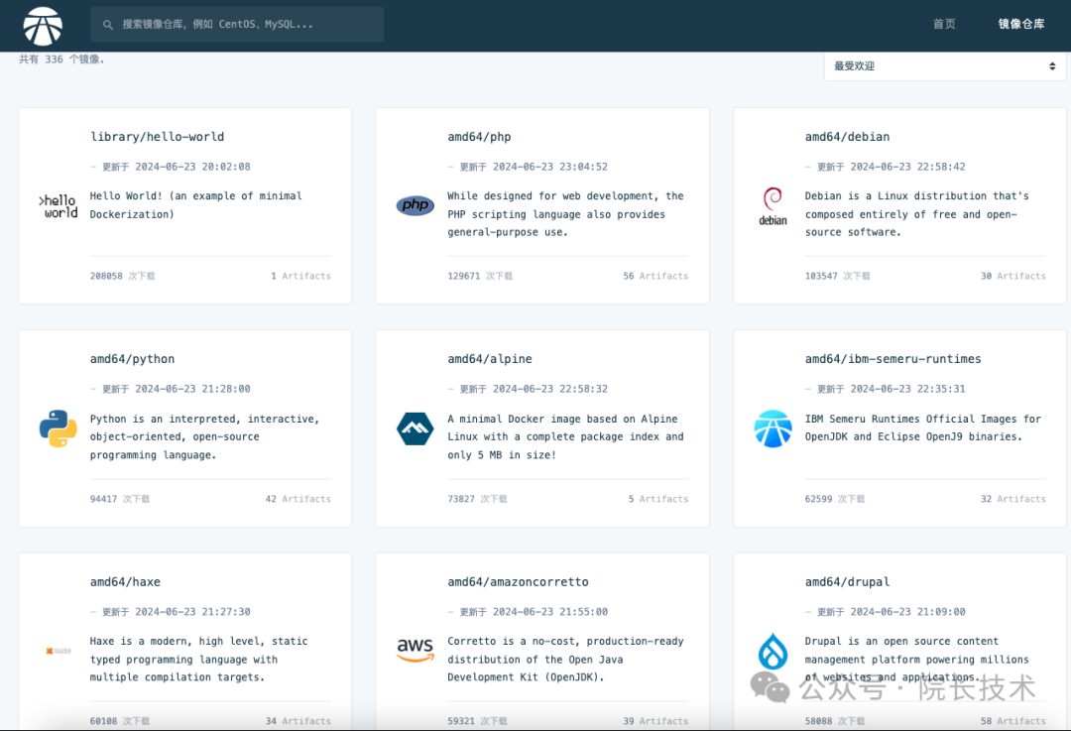Click the IBM Semeru Runtimes logo
This screenshot has width=1071, height=731.
click(x=773, y=429)
